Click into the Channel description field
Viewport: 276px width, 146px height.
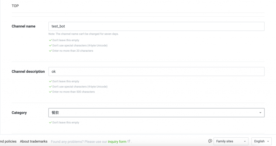156,72
